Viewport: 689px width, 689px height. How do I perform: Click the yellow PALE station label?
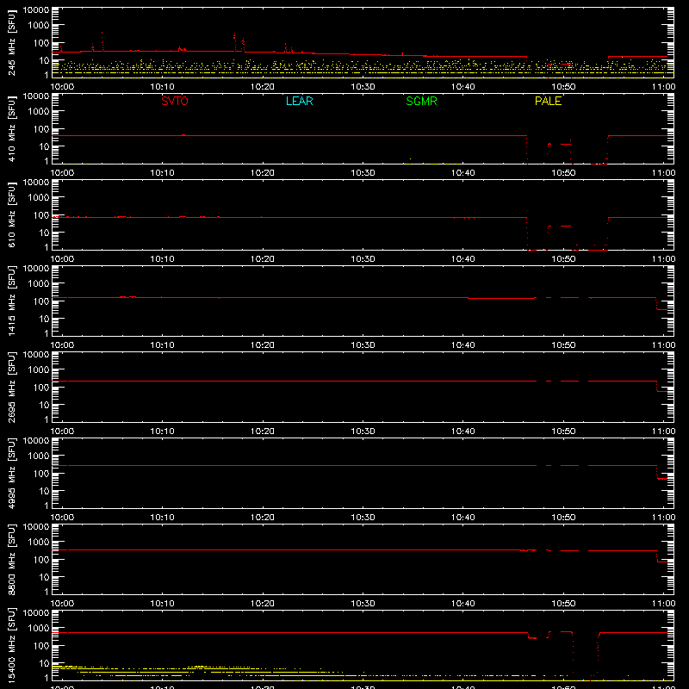click(548, 101)
